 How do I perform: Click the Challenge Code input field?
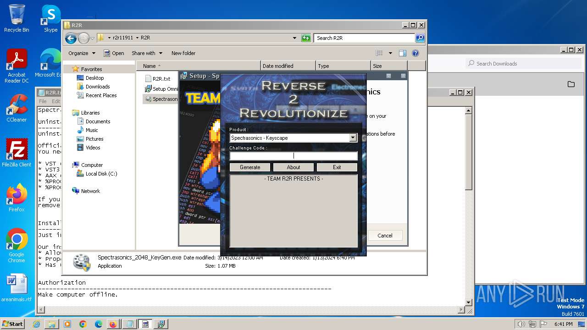click(293, 156)
